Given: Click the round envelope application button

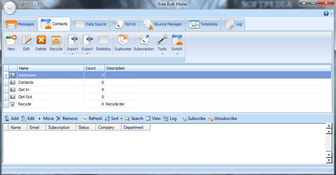Looking at the screenshot, I should pyautogui.click(x=10, y=8).
